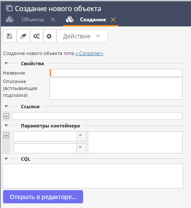Click into the Описание text area
Screen dimensions: 191x208
pos(116,89)
